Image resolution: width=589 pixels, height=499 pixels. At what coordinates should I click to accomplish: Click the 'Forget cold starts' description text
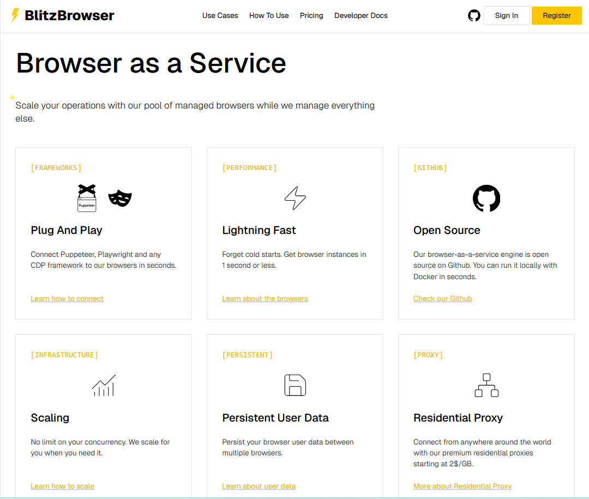(294, 260)
